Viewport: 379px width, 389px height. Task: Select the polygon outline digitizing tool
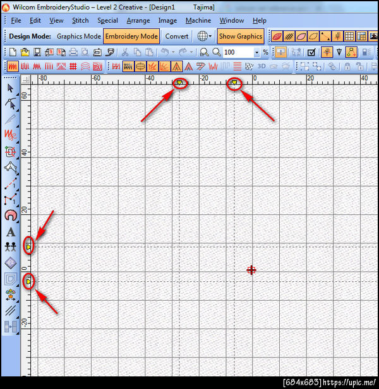click(x=11, y=168)
